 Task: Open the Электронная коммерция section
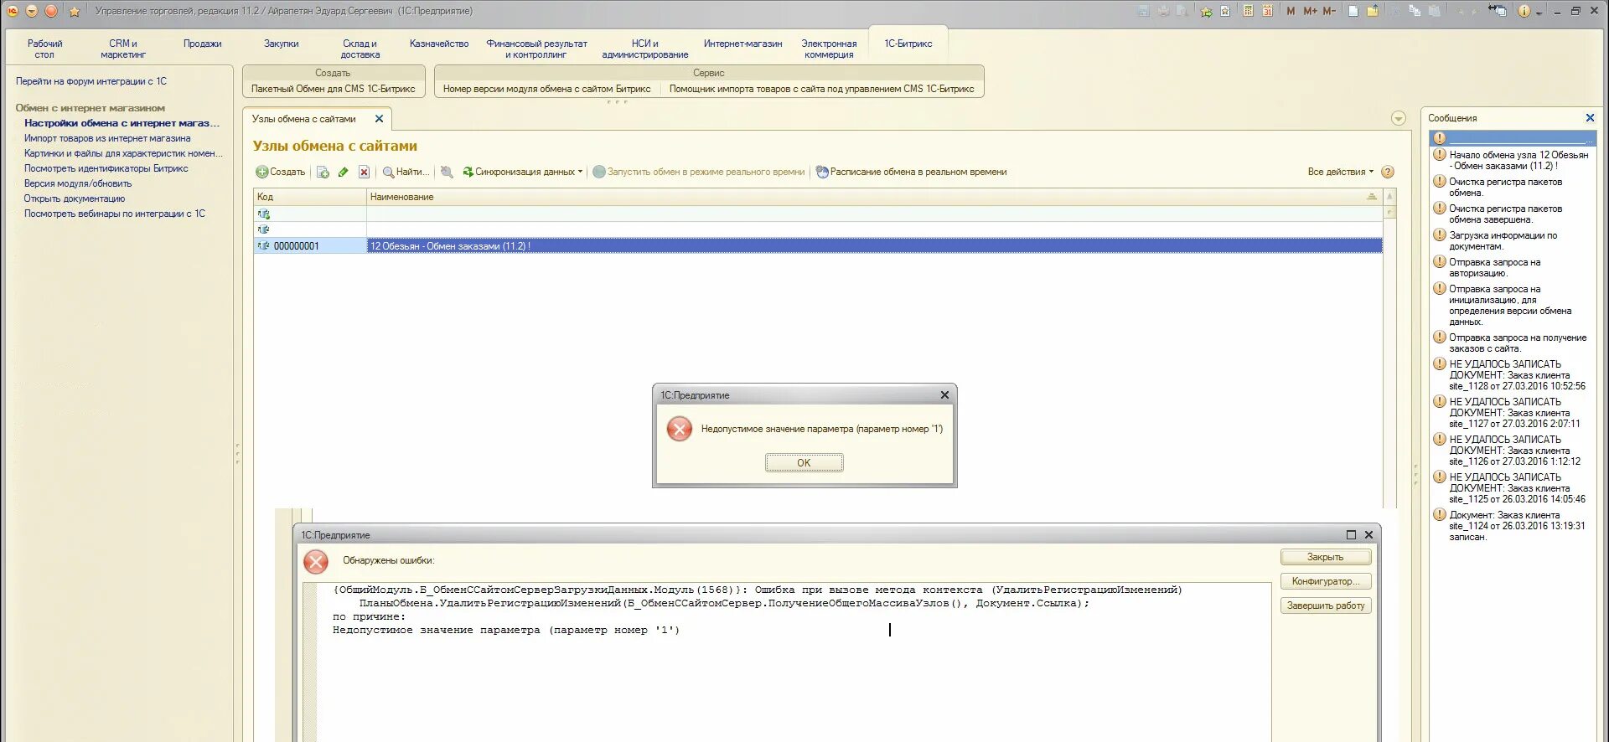(x=829, y=49)
